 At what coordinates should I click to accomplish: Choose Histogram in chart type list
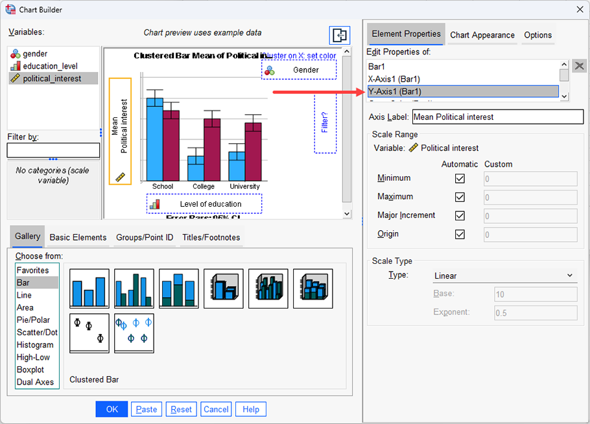37,345
